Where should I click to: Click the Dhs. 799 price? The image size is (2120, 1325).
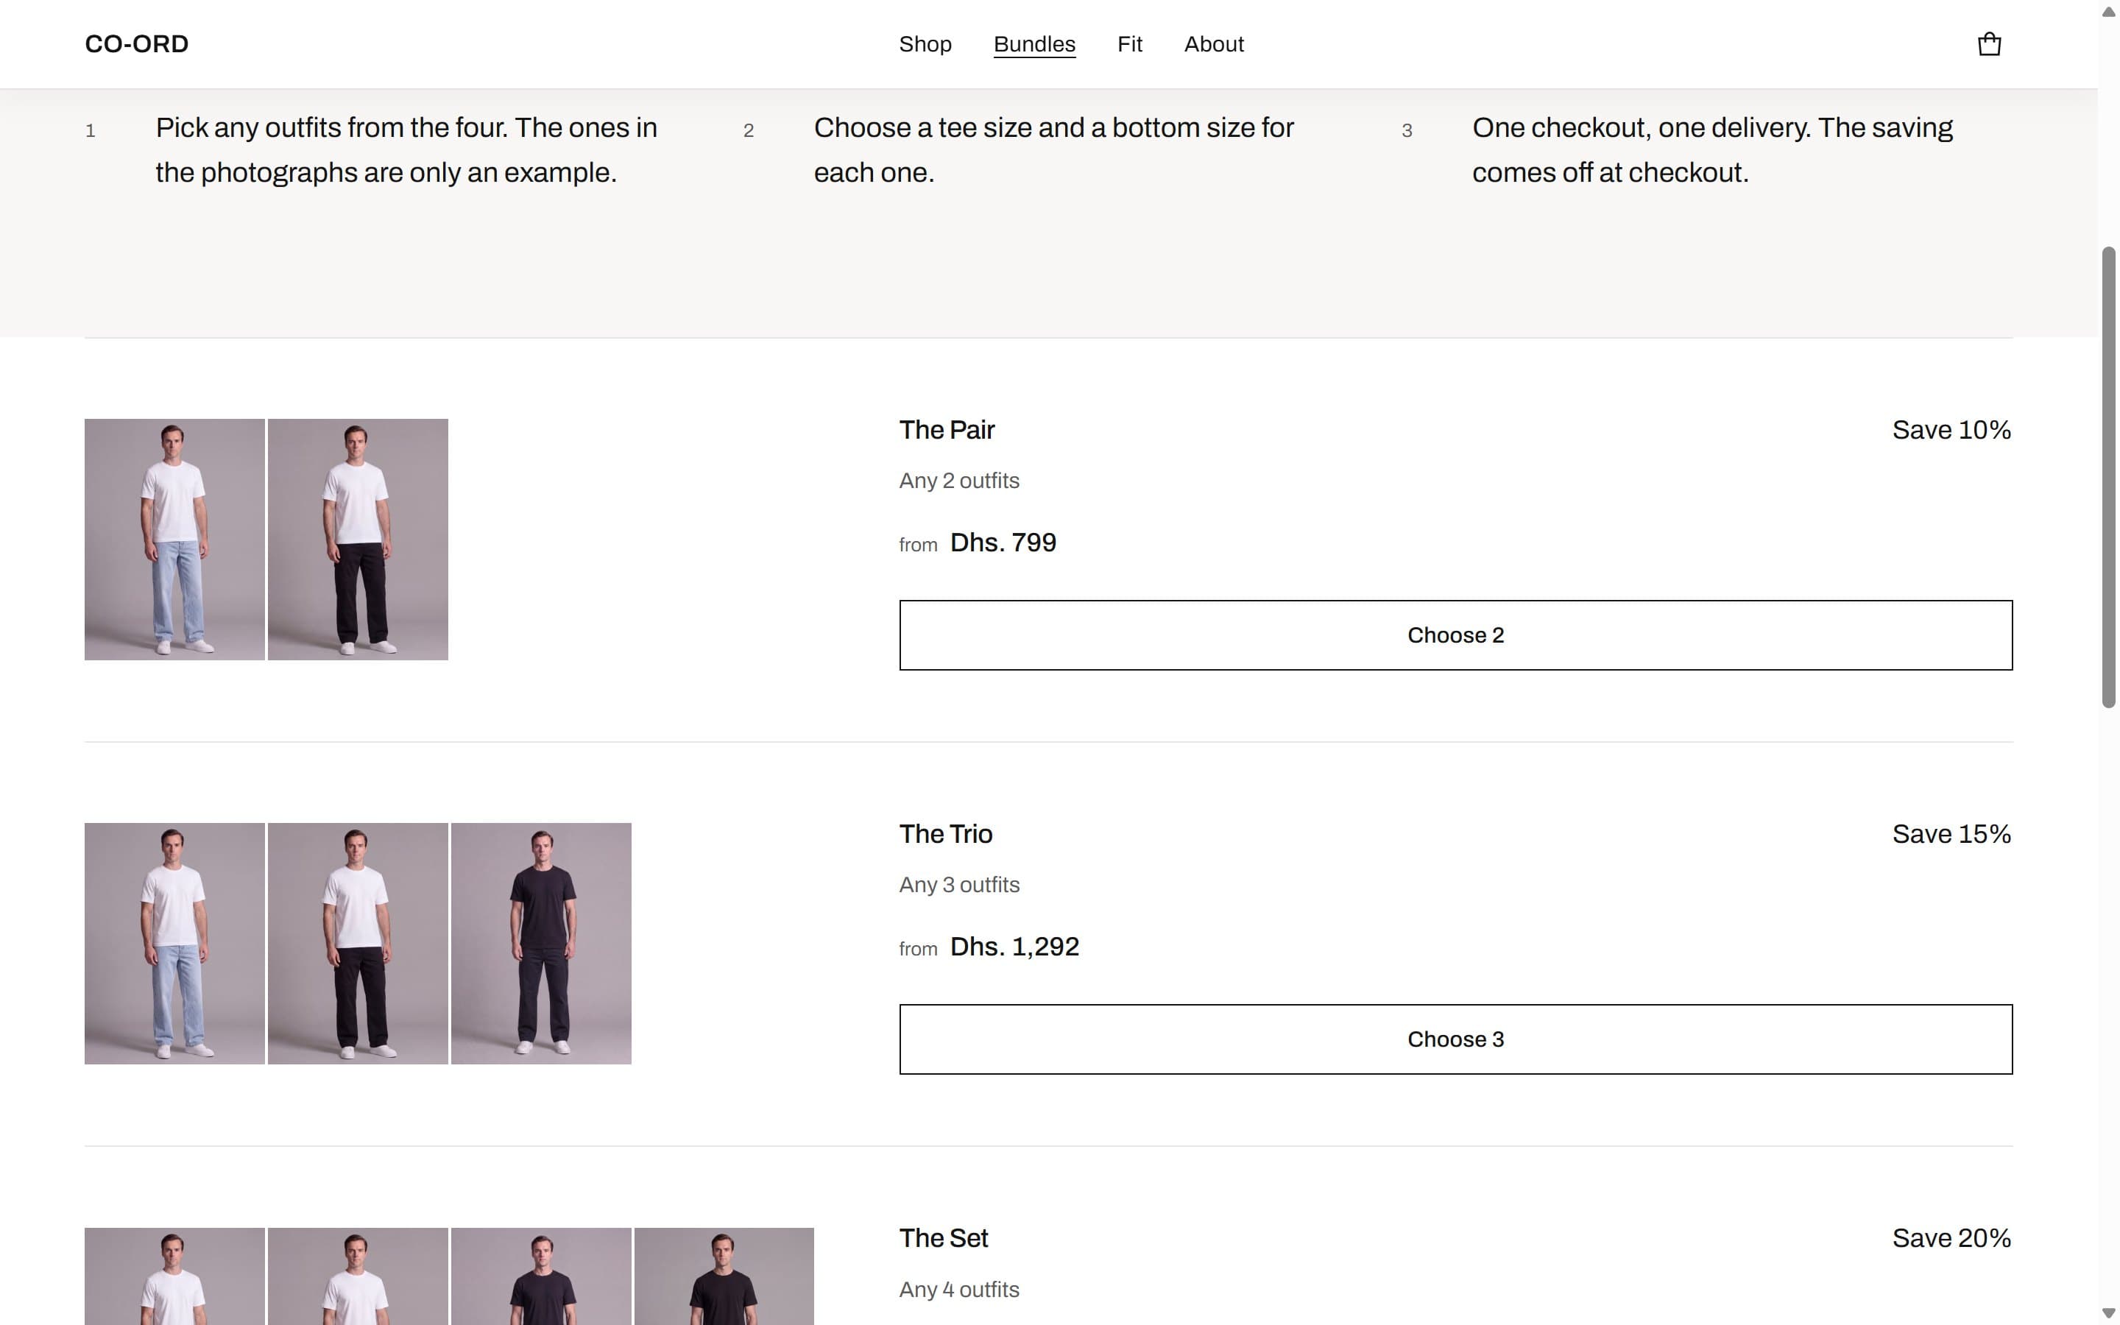[1003, 543]
